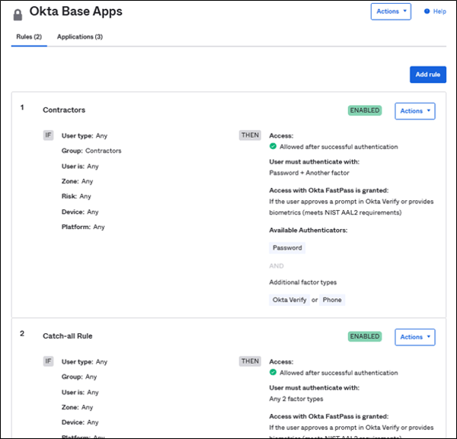Switch to the Applications (3) tab

(80, 37)
